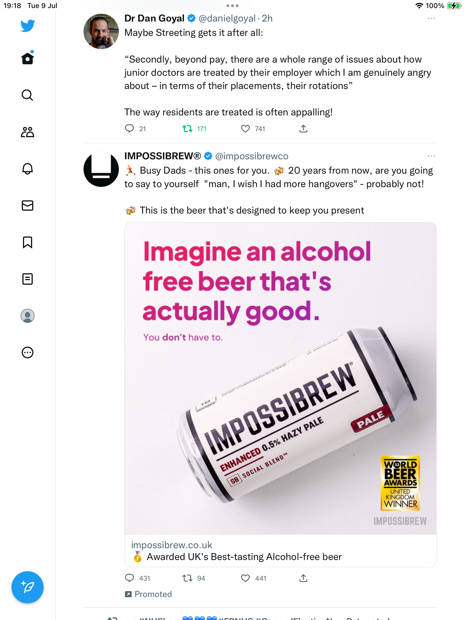Screen dimensions: 465x620
Task: Open Notifications bell in sidebar
Action: tap(27, 169)
